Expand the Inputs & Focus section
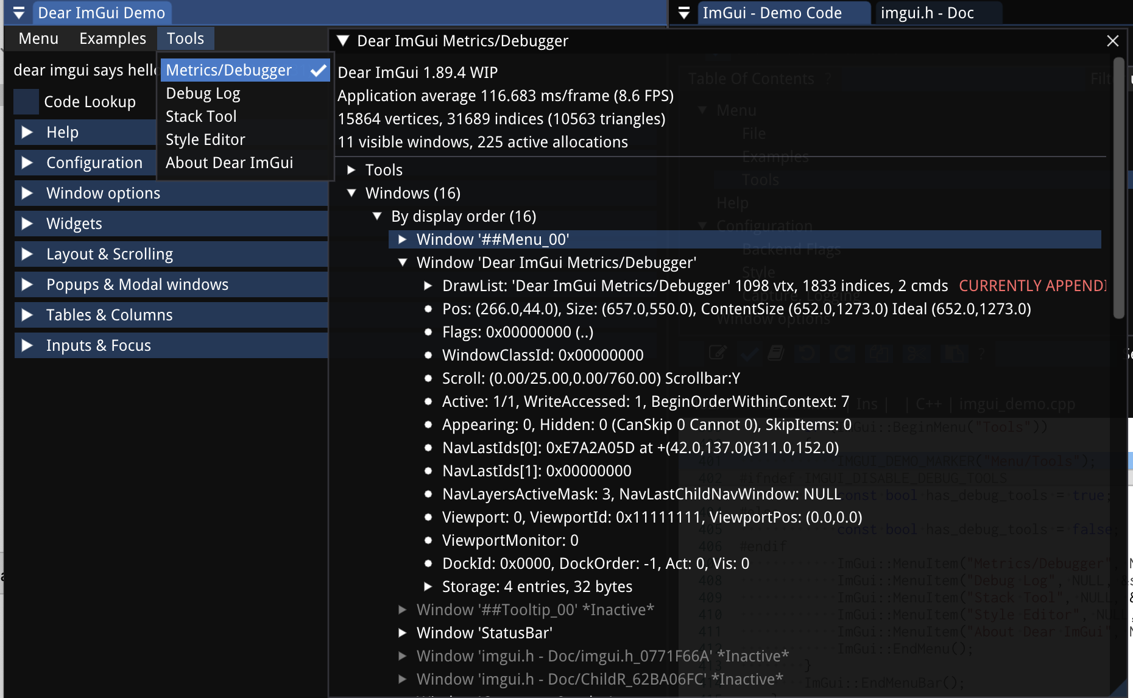Viewport: 1133px width, 698px height. coord(171,345)
